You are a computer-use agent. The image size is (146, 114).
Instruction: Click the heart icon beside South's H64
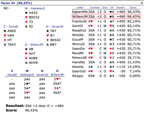pos(5,35)
